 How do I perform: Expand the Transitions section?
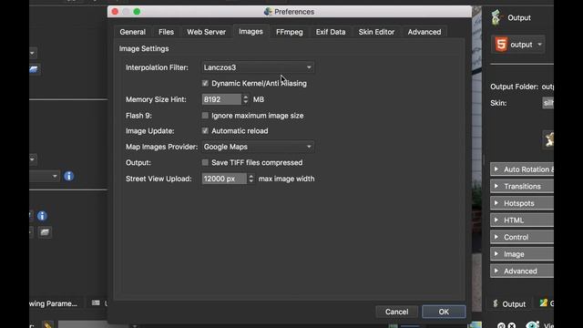click(x=522, y=186)
